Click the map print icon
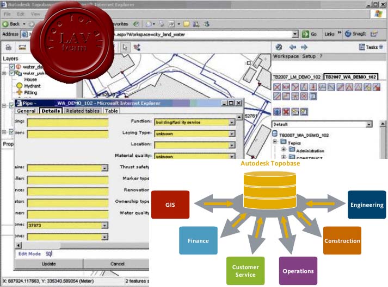This screenshot has height=287, width=388. [9, 47]
